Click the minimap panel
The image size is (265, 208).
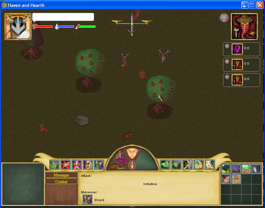[23, 184]
